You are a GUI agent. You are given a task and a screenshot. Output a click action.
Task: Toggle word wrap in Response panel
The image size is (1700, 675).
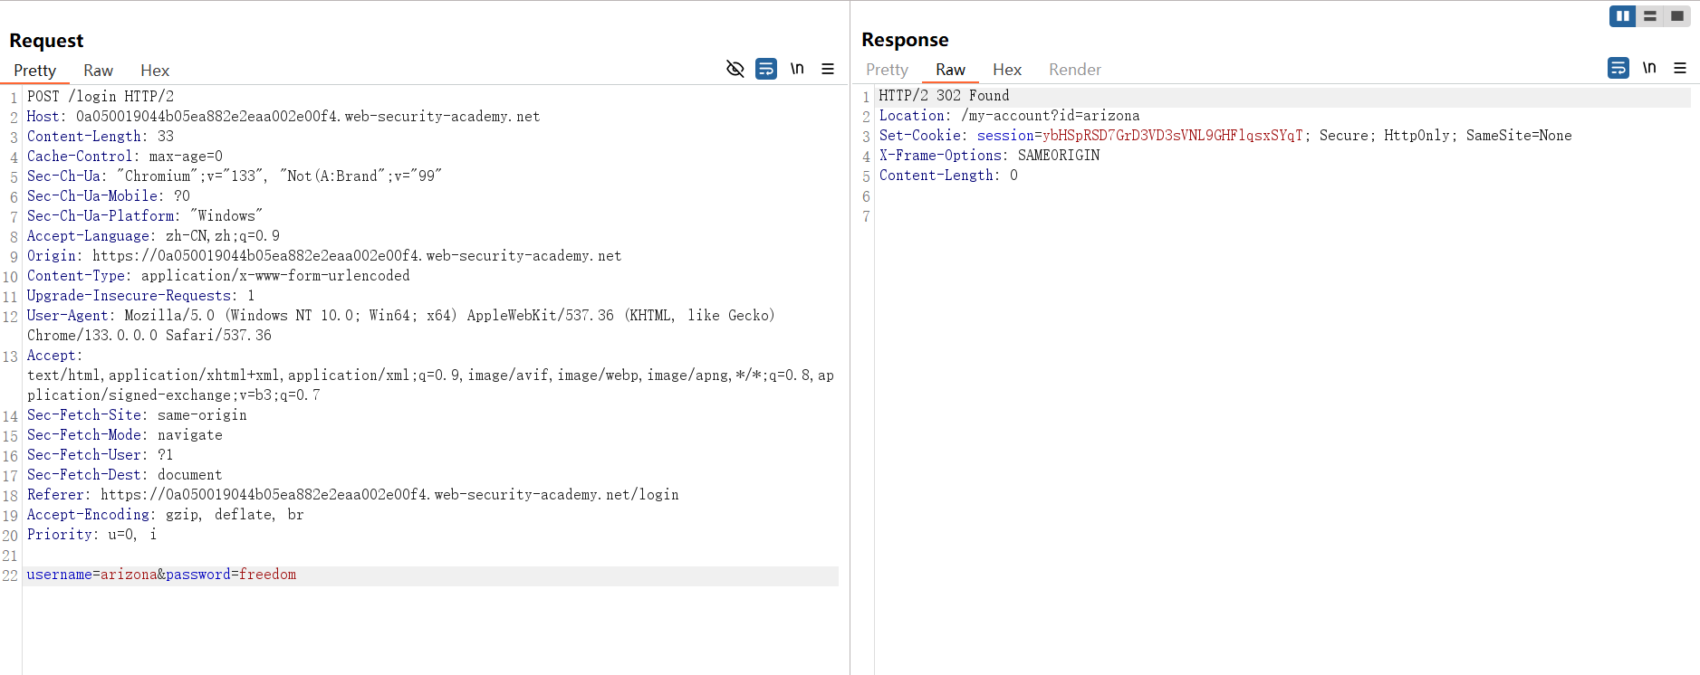pos(1618,68)
